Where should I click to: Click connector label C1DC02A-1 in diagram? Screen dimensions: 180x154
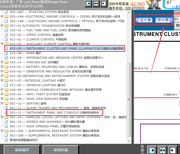pos(172,68)
